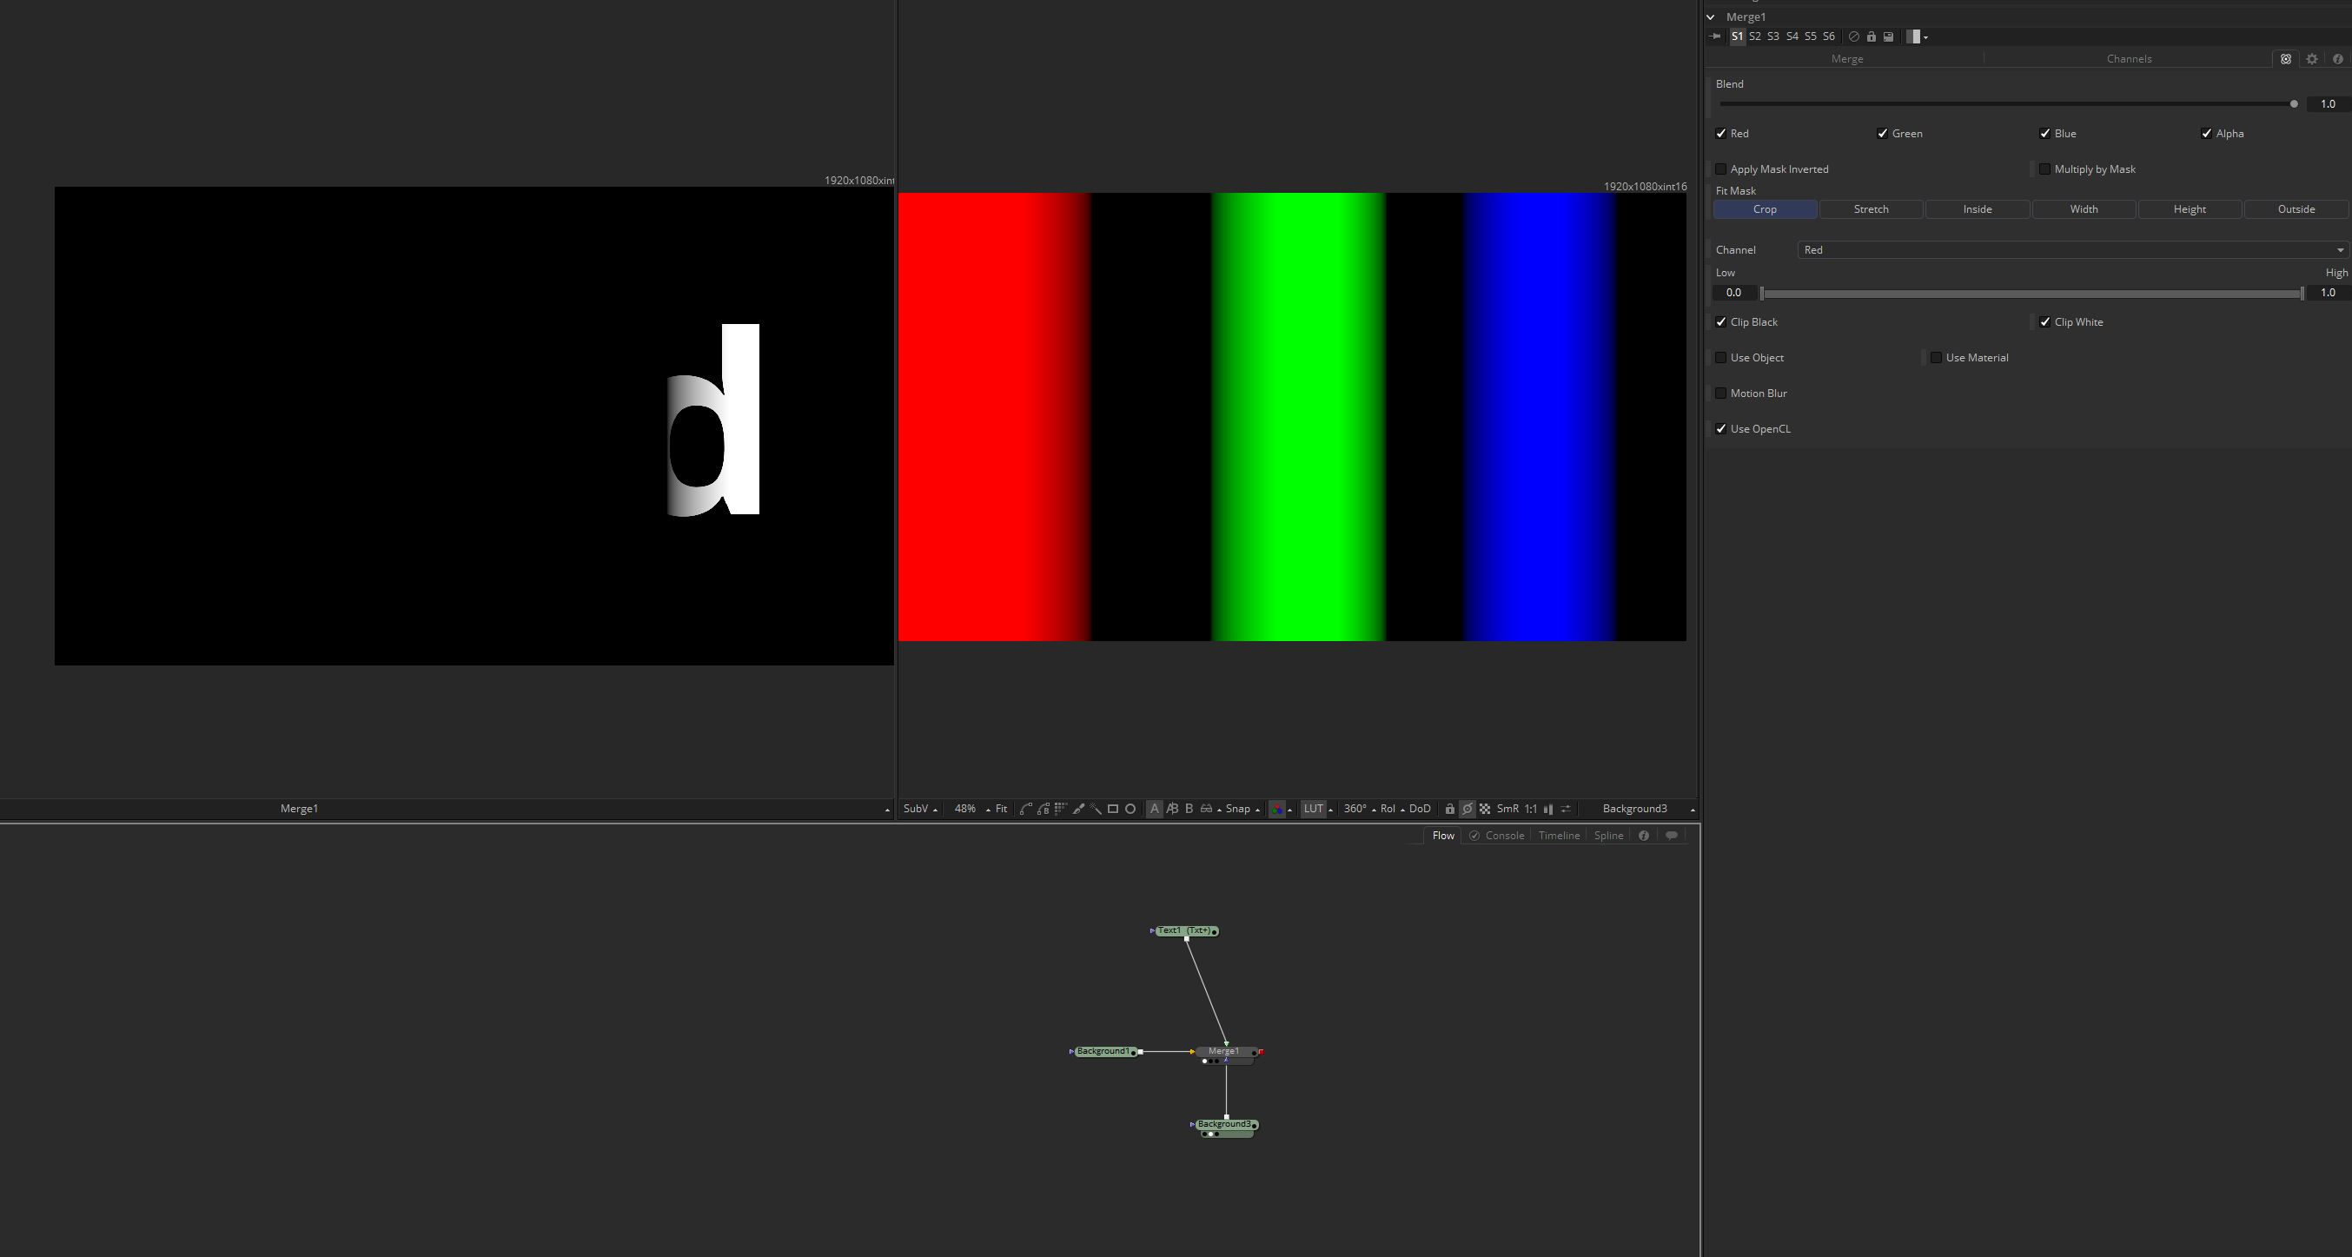Viewport: 2352px width, 1257px height.
Task: Click the pass-through circle-slash icon in Merge1 header
Action: tap(1853, 36)
